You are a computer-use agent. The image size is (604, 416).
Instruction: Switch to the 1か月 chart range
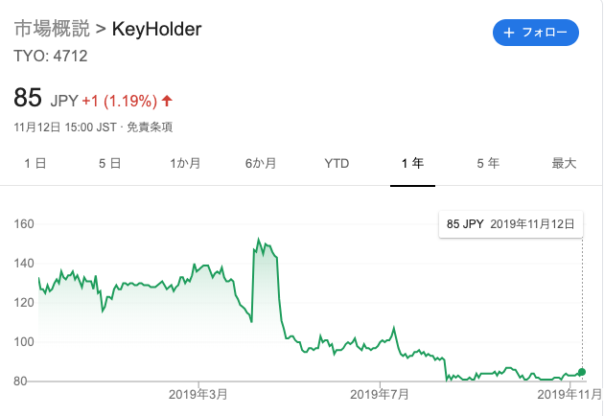click(185, 163)
